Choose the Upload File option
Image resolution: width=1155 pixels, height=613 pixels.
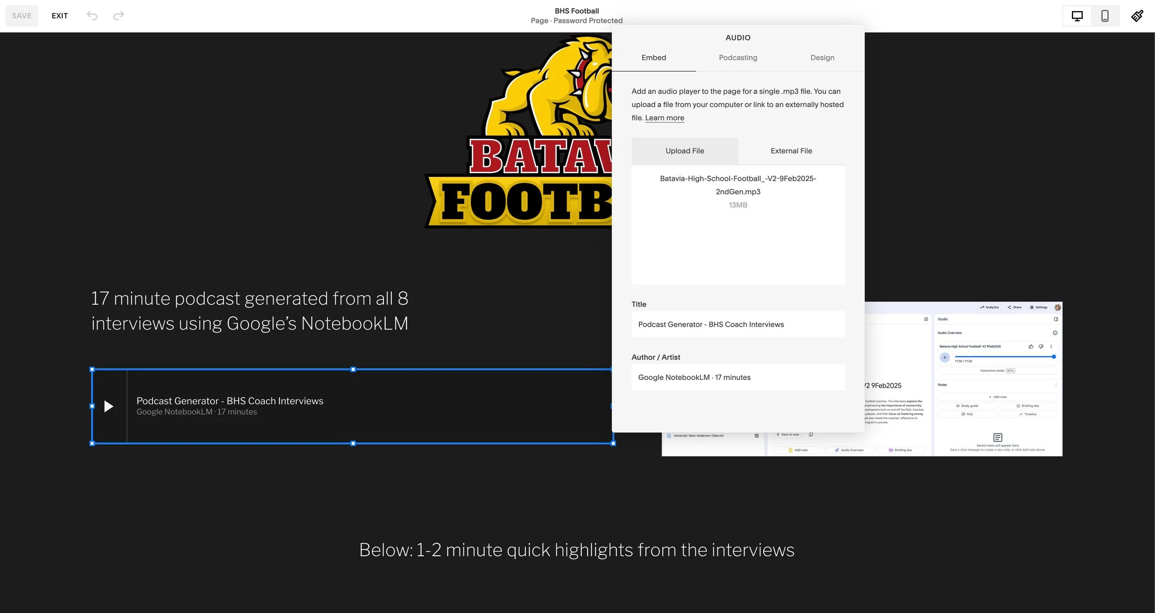[x=684, y=151]
